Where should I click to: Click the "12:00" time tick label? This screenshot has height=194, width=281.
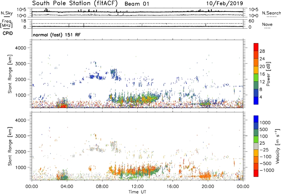click(137, 187)
